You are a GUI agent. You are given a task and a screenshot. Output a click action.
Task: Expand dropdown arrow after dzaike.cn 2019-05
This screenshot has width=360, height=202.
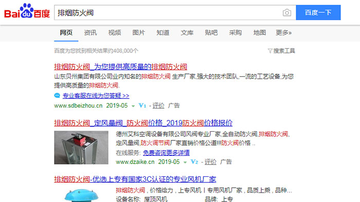pyautogui.click(x=185, y=163)
